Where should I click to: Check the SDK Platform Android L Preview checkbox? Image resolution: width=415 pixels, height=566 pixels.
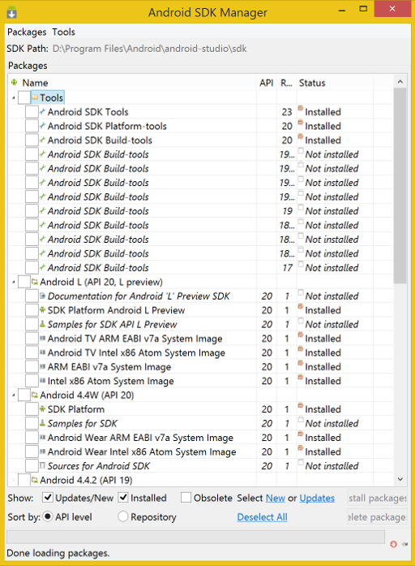[32, 310]
